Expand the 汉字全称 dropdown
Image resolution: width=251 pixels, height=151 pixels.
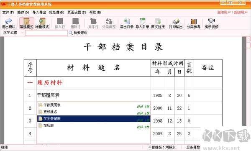22,33
